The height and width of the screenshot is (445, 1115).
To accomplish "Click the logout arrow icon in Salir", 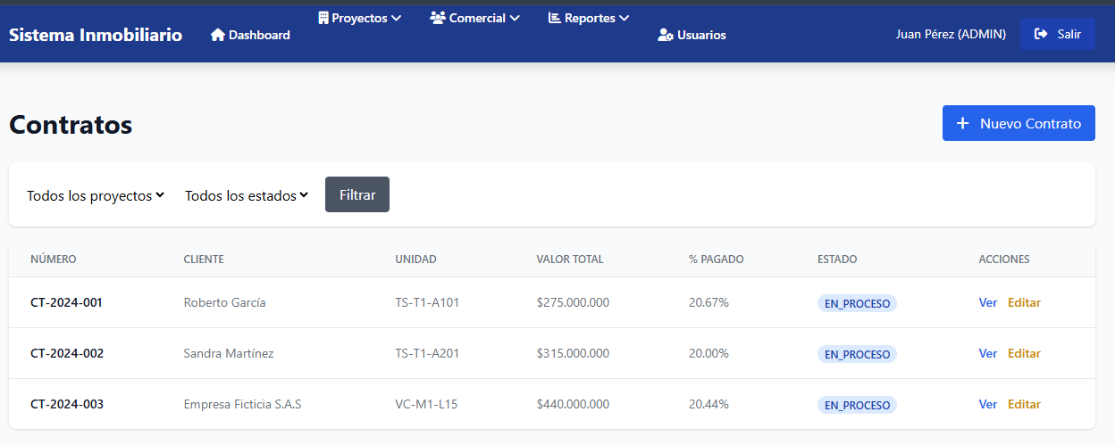I will [x=1041, y=34].
